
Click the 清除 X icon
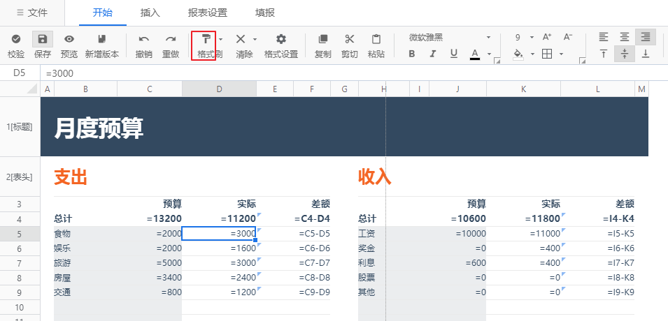(241, 39)
